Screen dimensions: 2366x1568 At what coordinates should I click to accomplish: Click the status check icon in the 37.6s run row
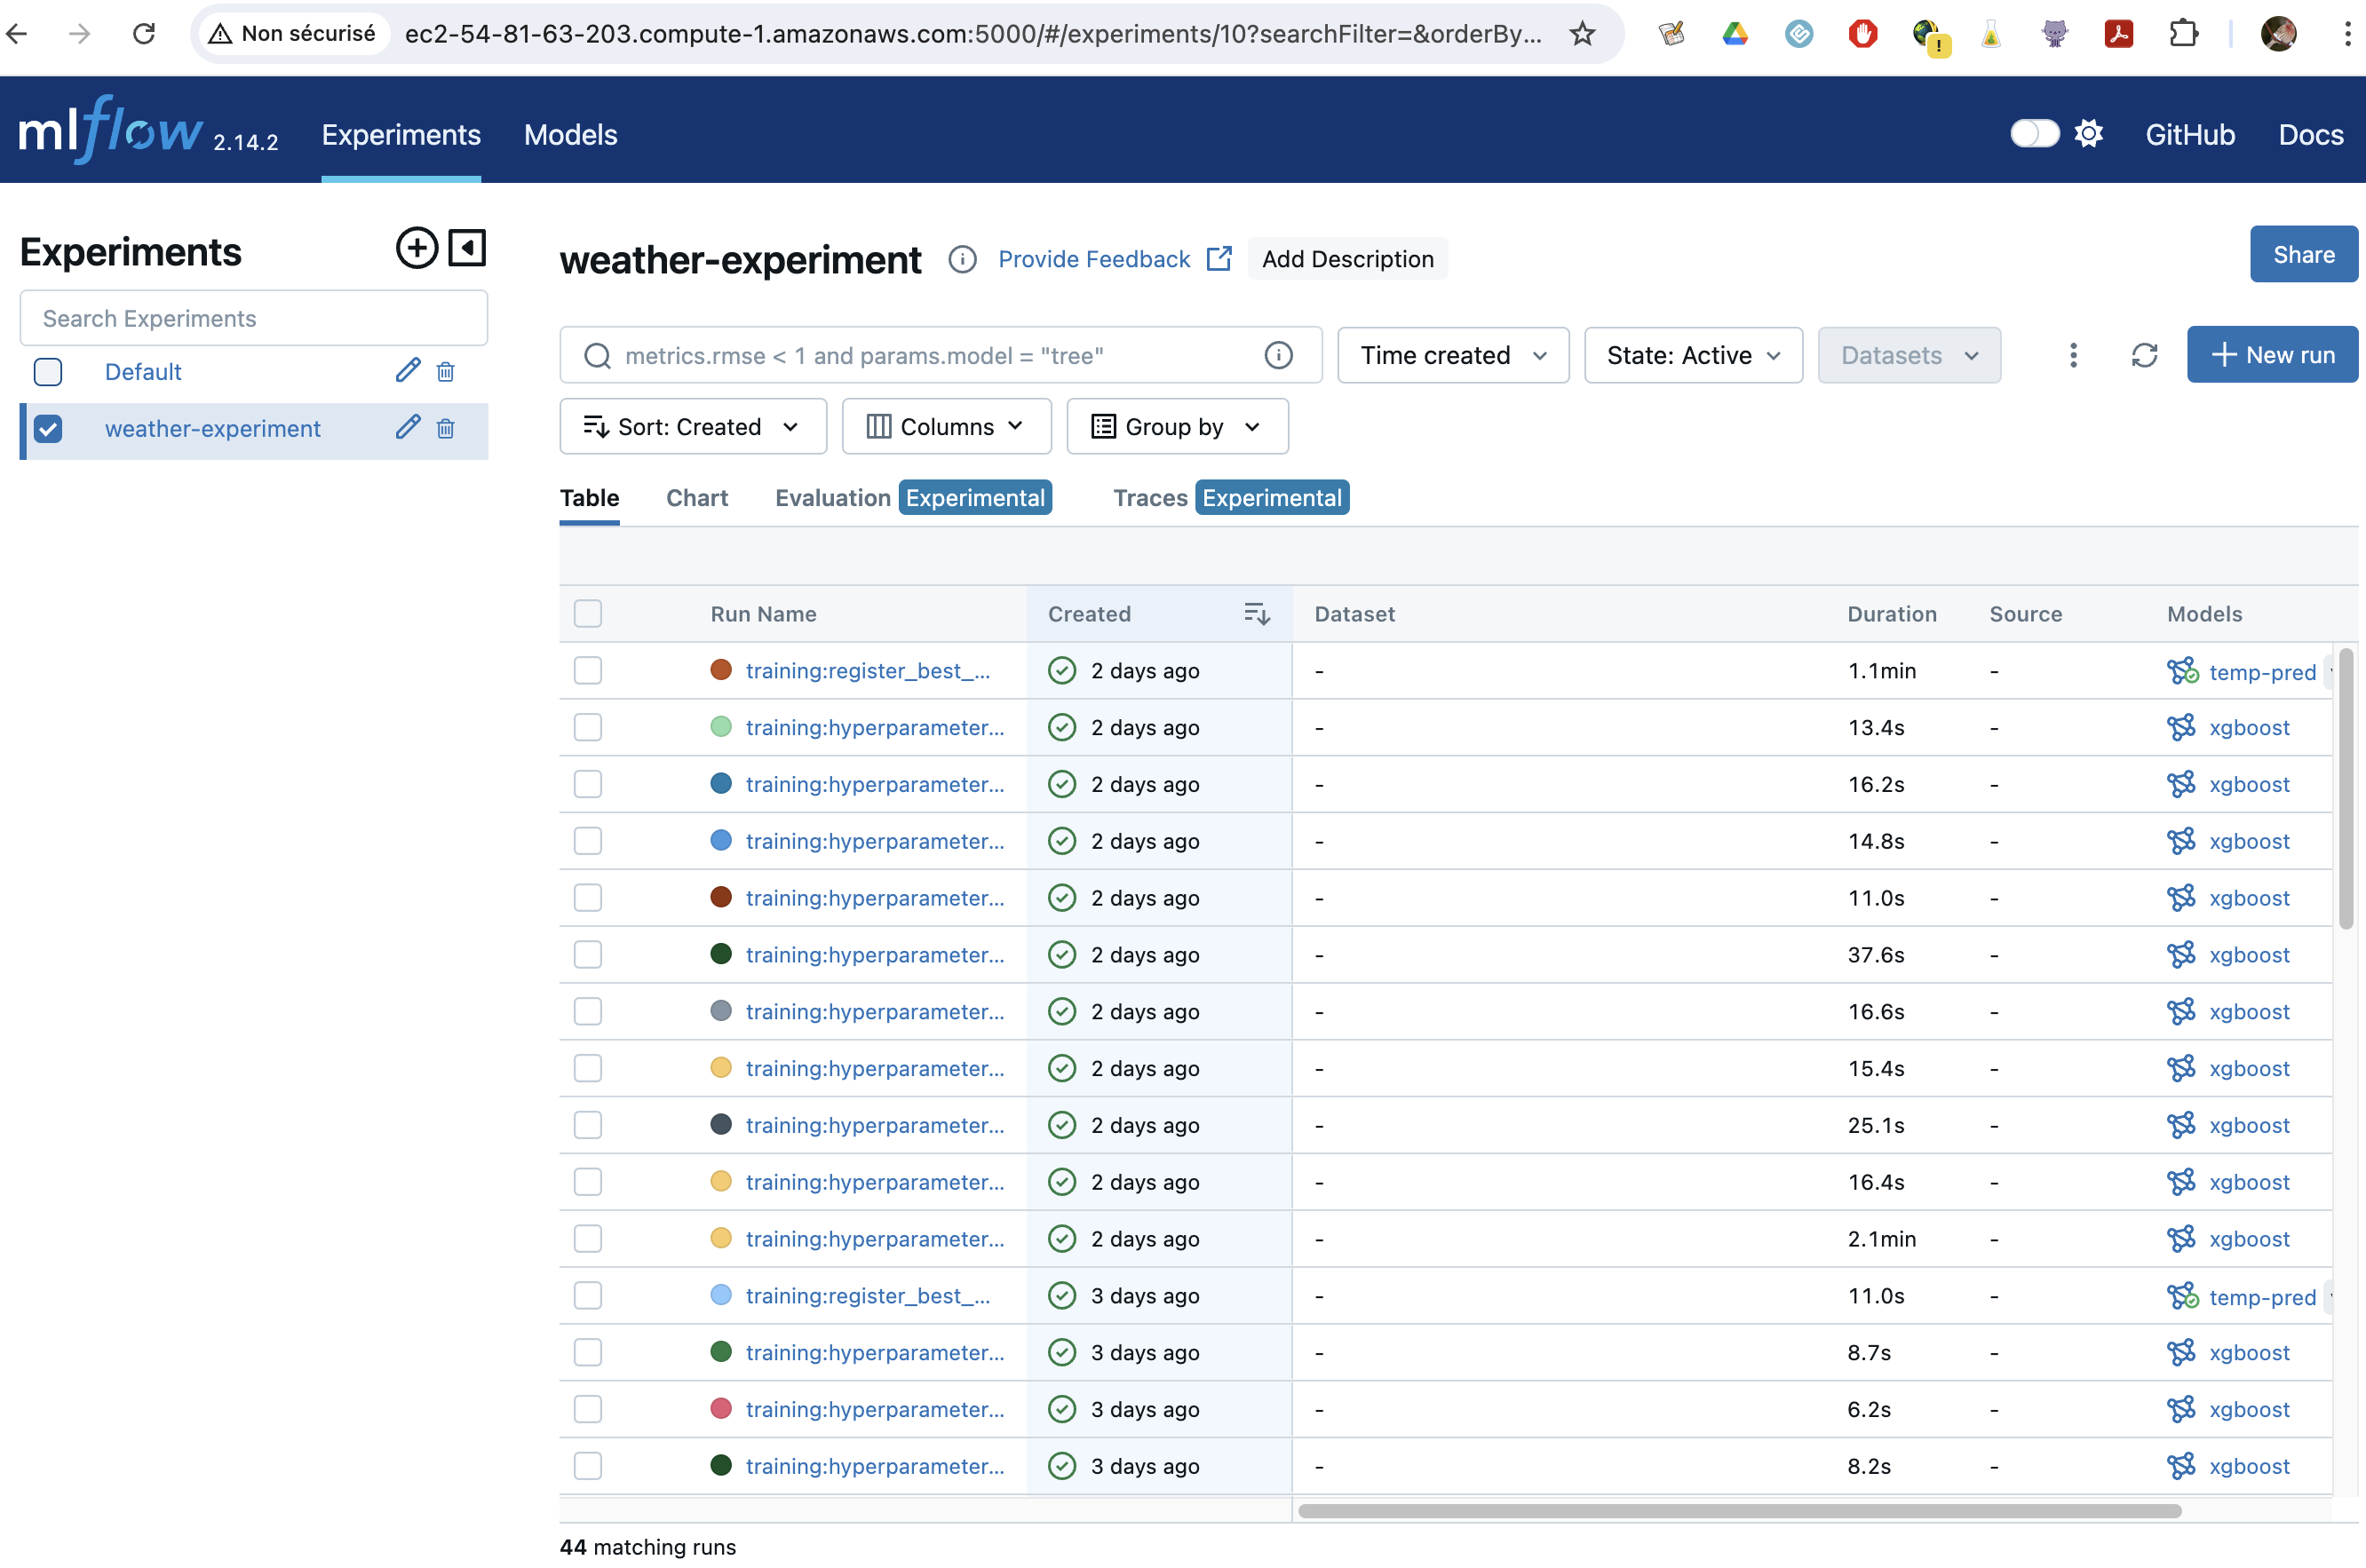[x=1062, y=954]
